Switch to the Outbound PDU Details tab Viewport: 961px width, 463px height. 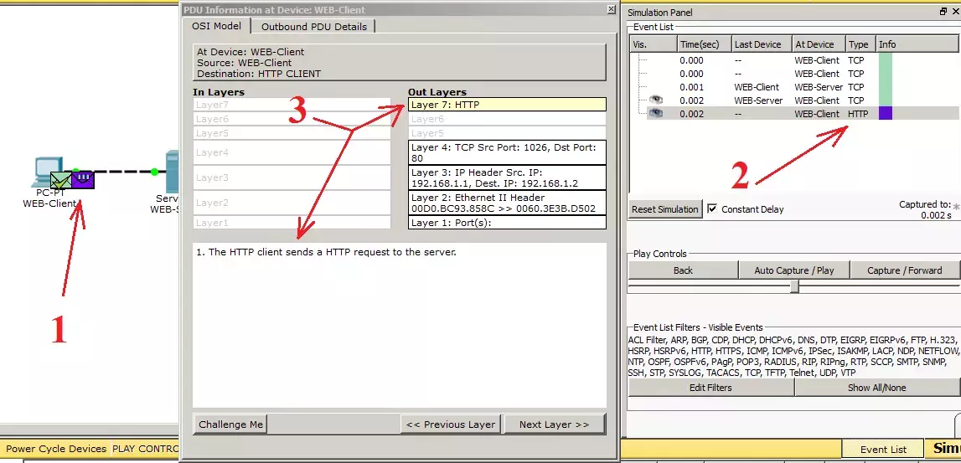314,26
